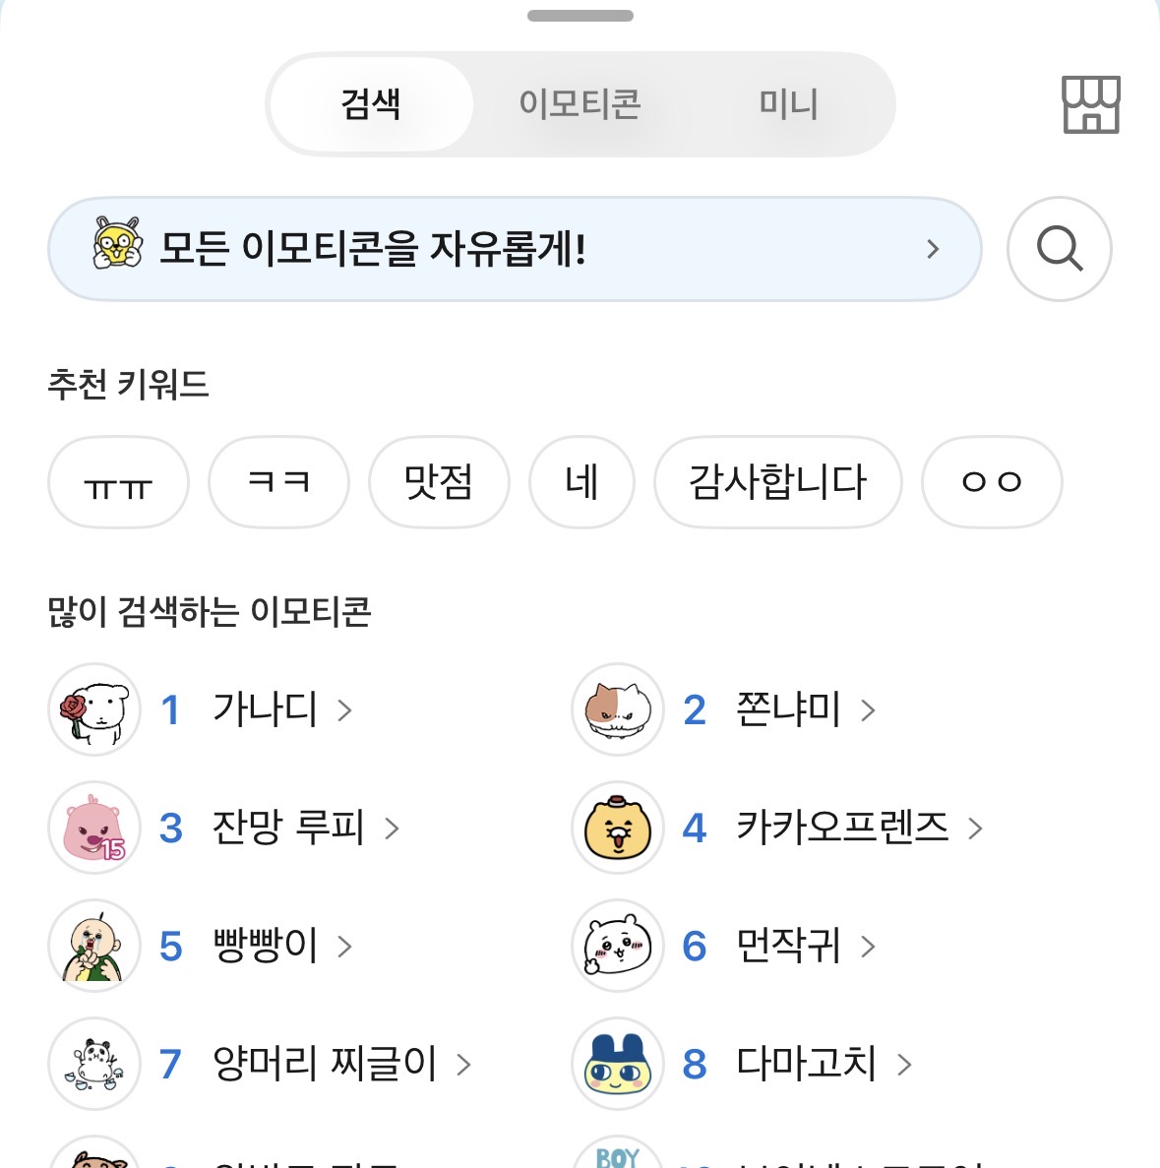Select the 검색 tab
Screen dimensions: 1160x1168
click(x=371, y=104)
